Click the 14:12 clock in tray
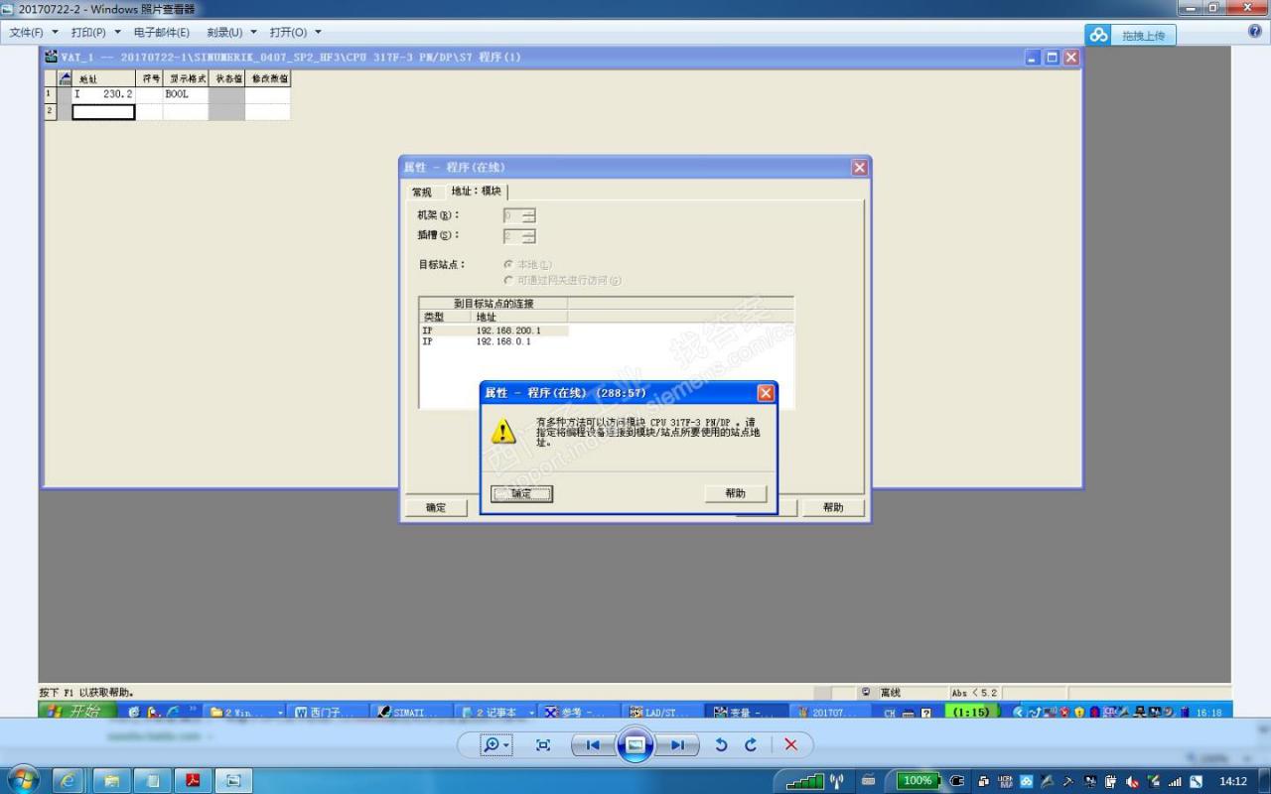The image size is (1271, 794). point(1232,781)
